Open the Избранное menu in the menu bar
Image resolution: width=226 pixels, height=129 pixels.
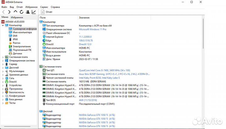[31, 7]
